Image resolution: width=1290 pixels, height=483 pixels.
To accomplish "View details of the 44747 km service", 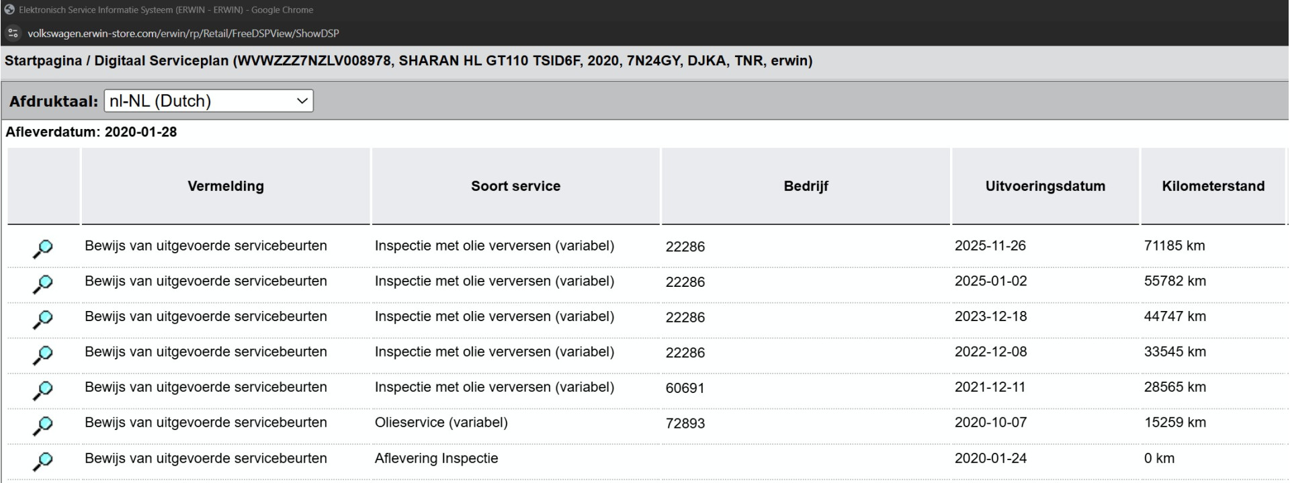I will tap(42, 320).
